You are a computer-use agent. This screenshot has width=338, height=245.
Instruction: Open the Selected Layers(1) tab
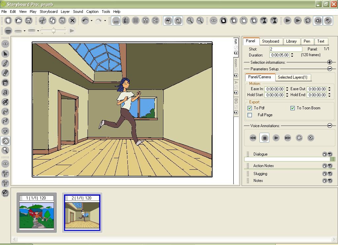292,77
